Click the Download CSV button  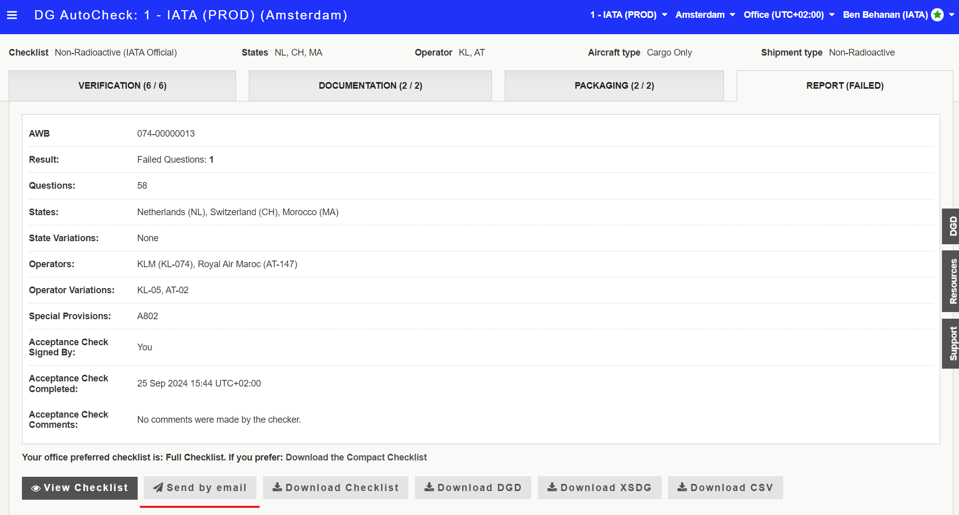[x=725, y=488]
